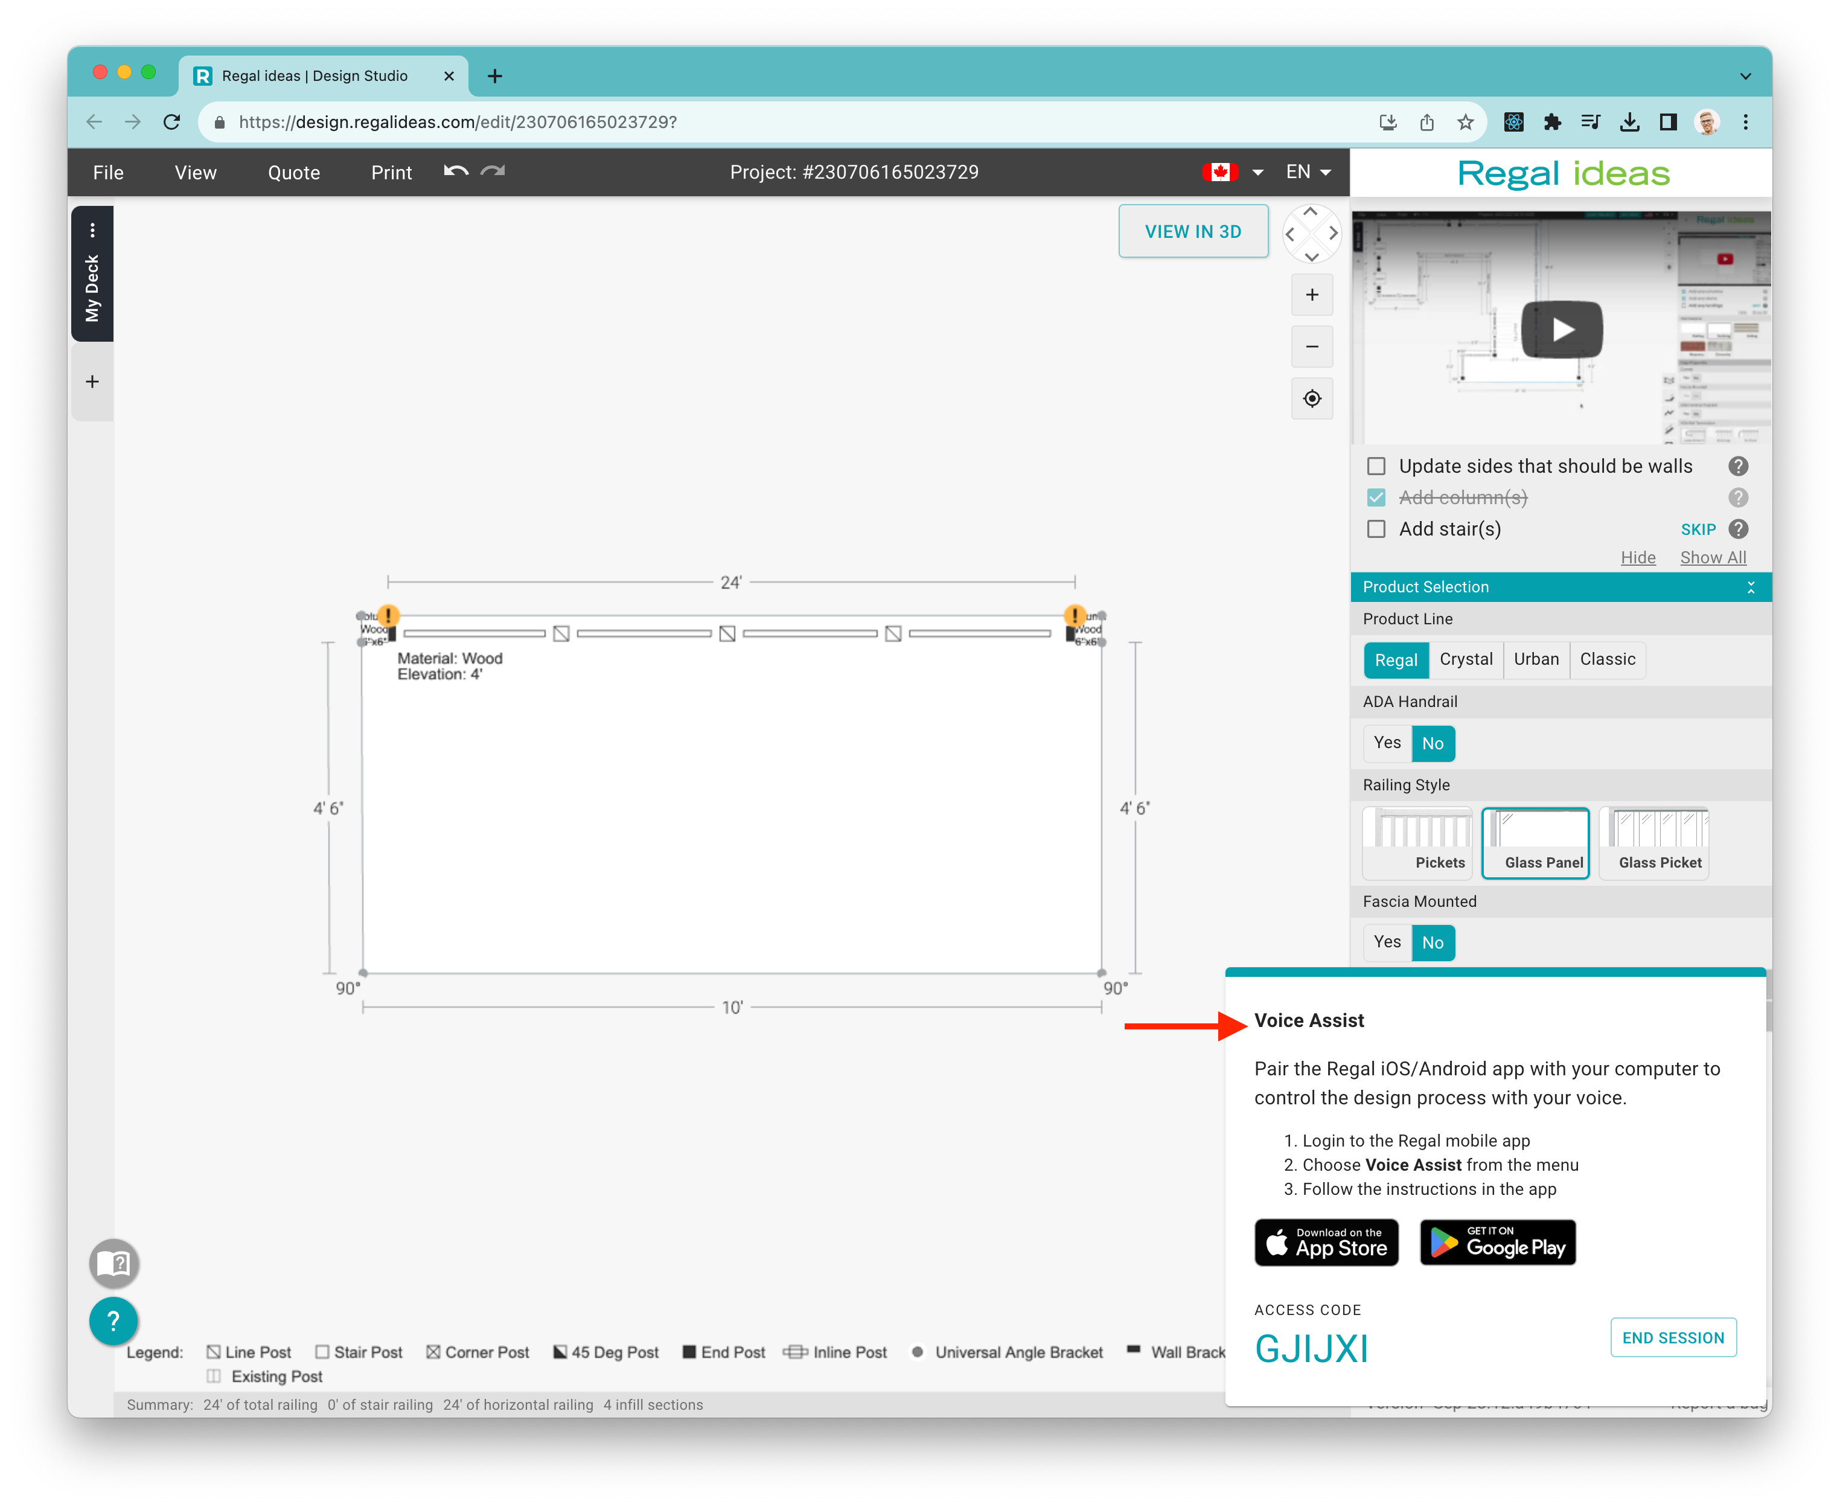Viewport: 1840px width, 1507px height.
Task: Open the Quote menu
Action: pos(293,172)
